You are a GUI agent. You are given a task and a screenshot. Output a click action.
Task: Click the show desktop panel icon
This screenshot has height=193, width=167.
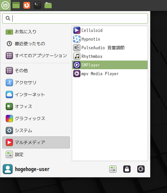(16, 5)
